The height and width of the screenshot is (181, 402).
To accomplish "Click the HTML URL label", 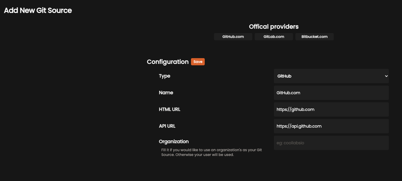I will (x=170, y=109).
